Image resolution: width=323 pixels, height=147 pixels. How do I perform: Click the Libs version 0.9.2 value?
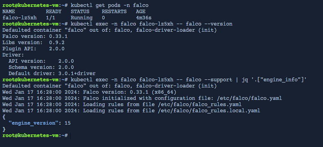click(x=57, y=42)
